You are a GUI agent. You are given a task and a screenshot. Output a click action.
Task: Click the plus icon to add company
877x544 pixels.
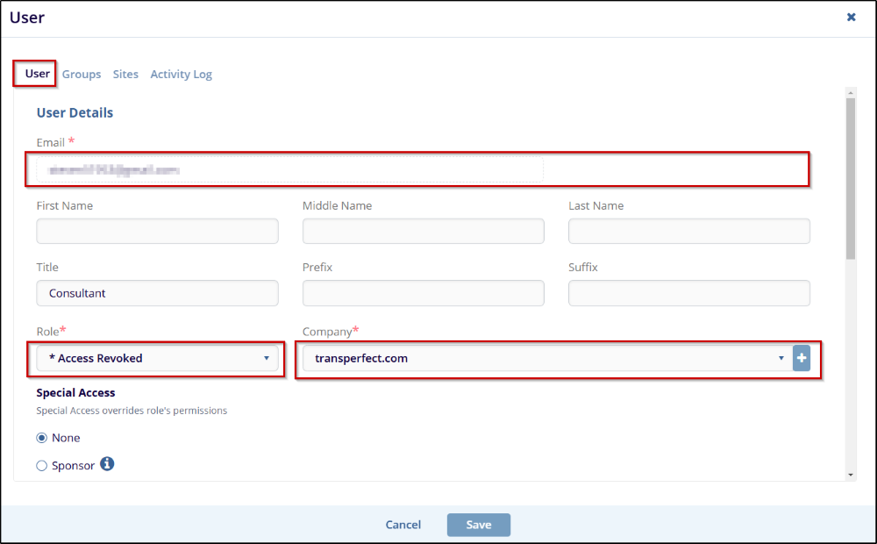802,358
